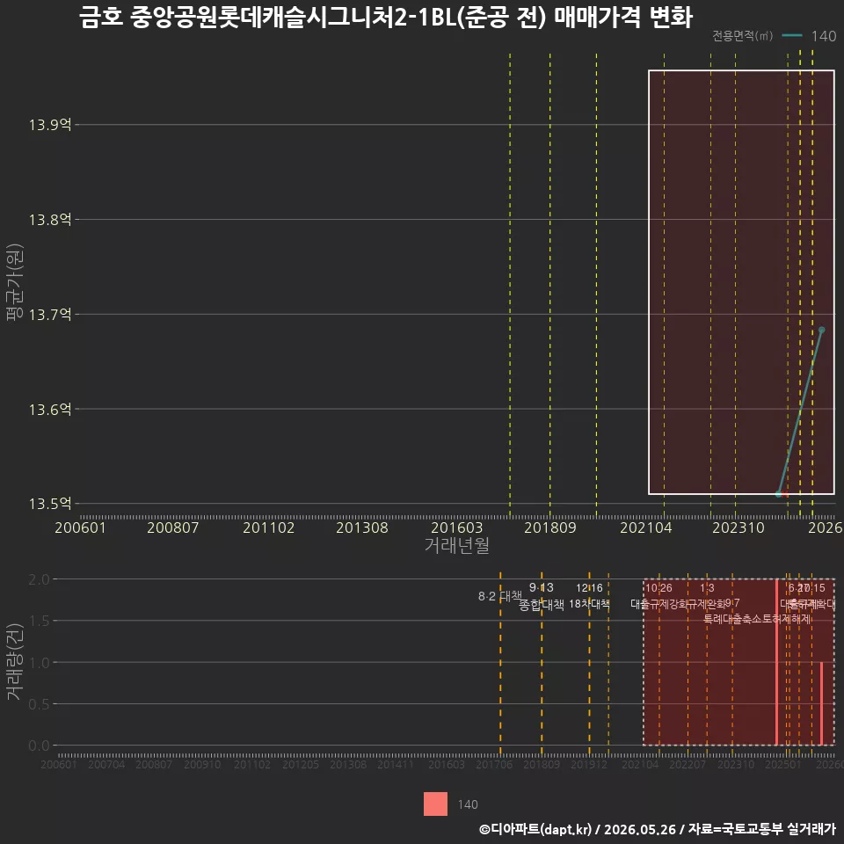Click the 8·2 대책 policy label
This screenshot has width=844, height=844.
(500, 596)
